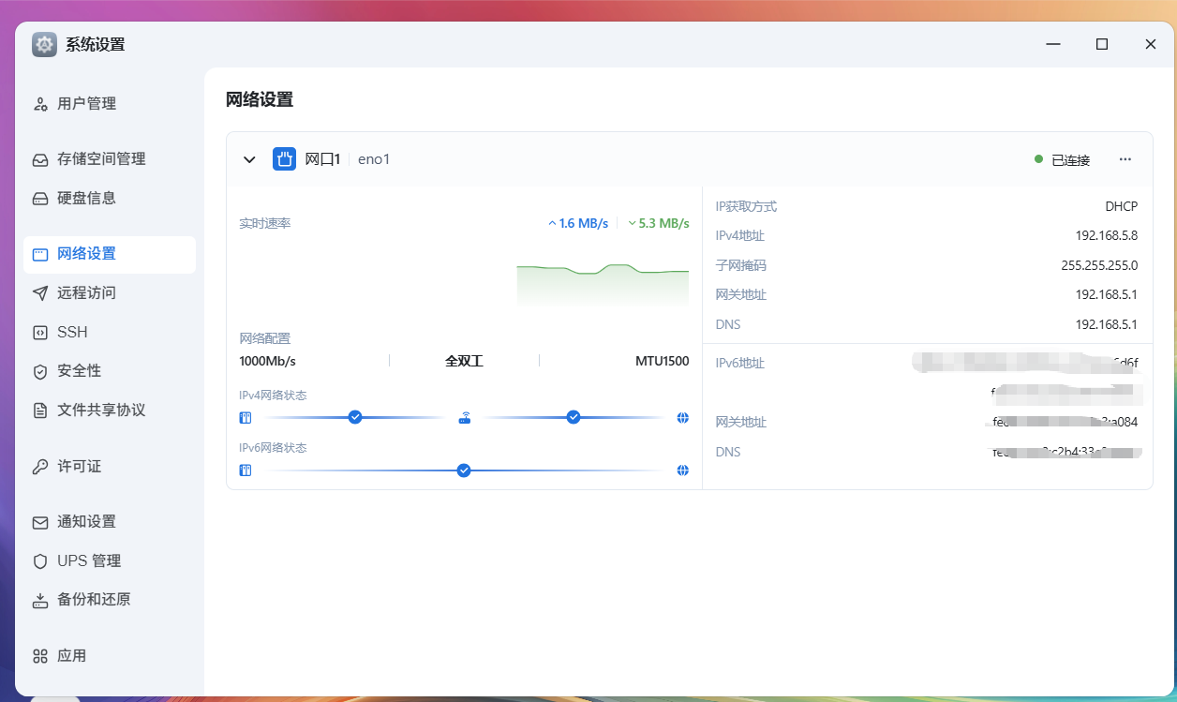Open 应用 settings page
The image size is (1177, 702).
click(110, 656)
